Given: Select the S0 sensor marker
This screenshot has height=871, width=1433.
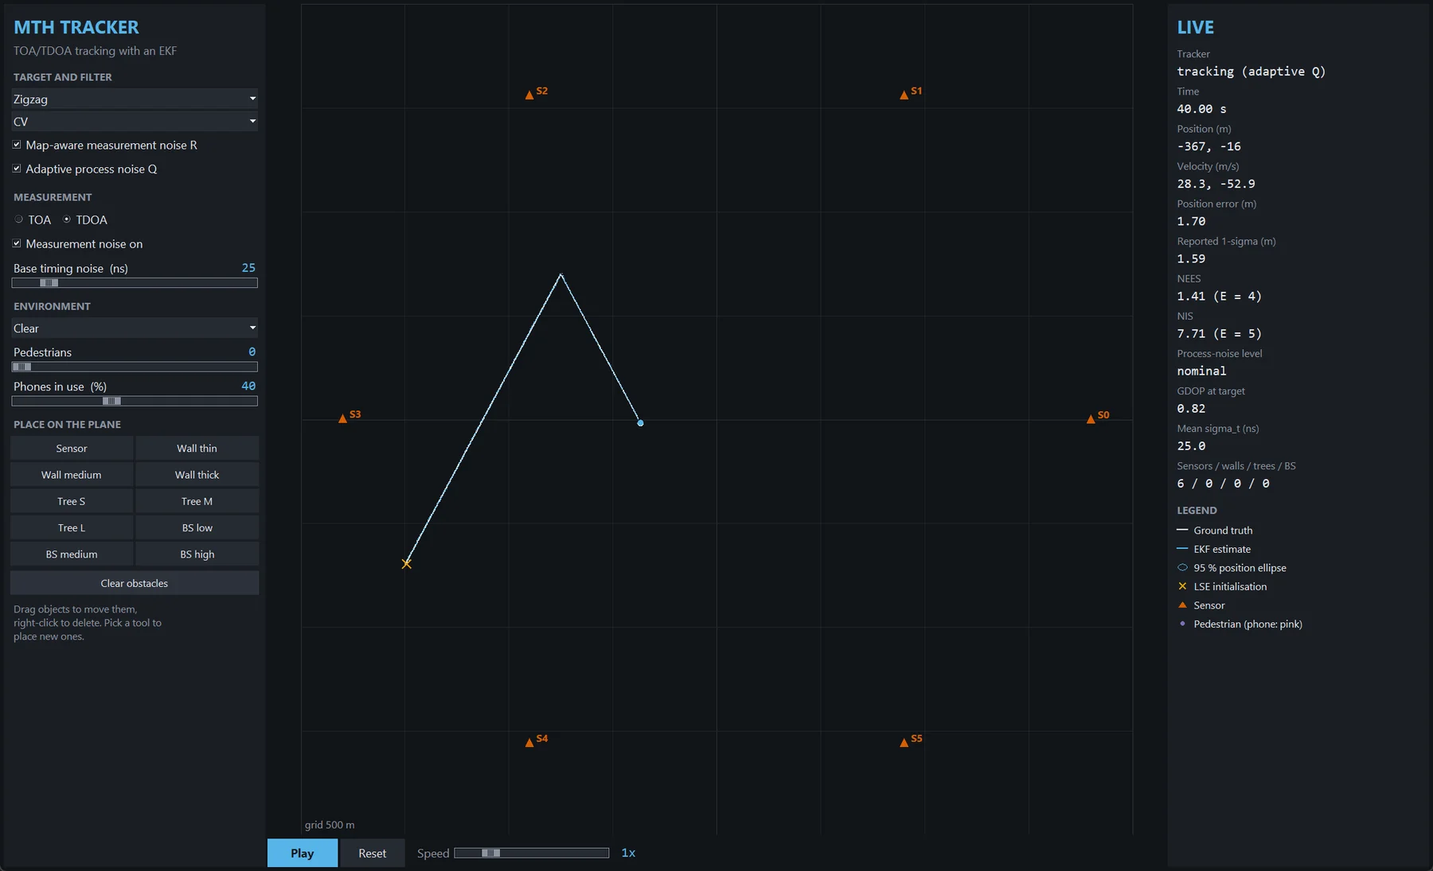Looking at the screenshot, I should click(1091, 419).
